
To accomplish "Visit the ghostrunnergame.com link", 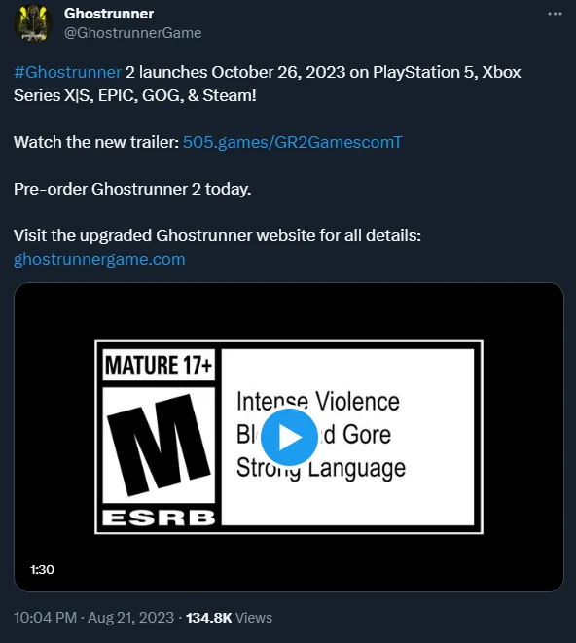I will coord(99,259).
